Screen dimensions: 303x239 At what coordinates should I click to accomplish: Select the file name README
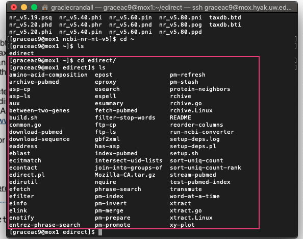pos(181,117)
